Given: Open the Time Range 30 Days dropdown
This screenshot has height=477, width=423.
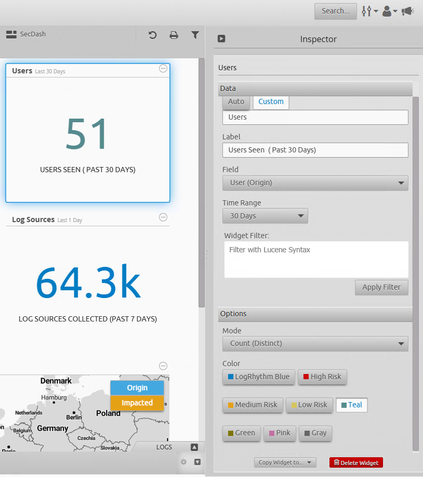Looking at the screenshot, I should (265, 216).
